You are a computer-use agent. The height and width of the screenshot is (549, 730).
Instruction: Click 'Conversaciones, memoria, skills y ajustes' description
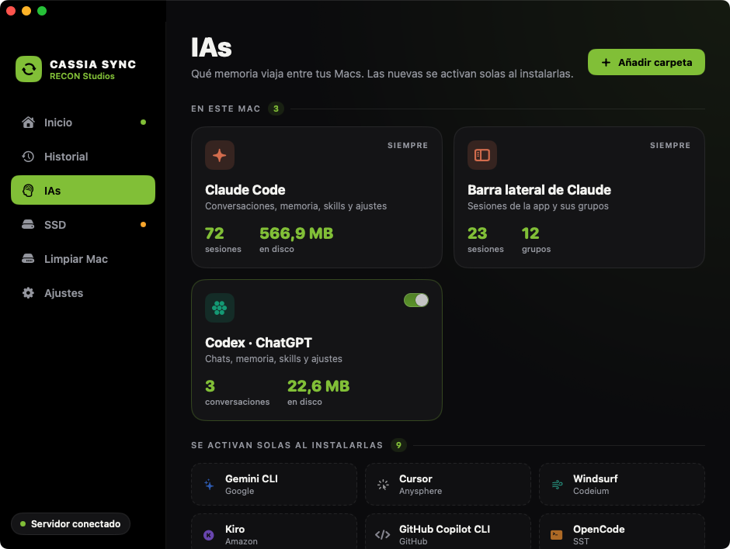296,206
